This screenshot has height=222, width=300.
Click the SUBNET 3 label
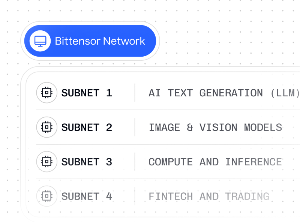point(87,162)
